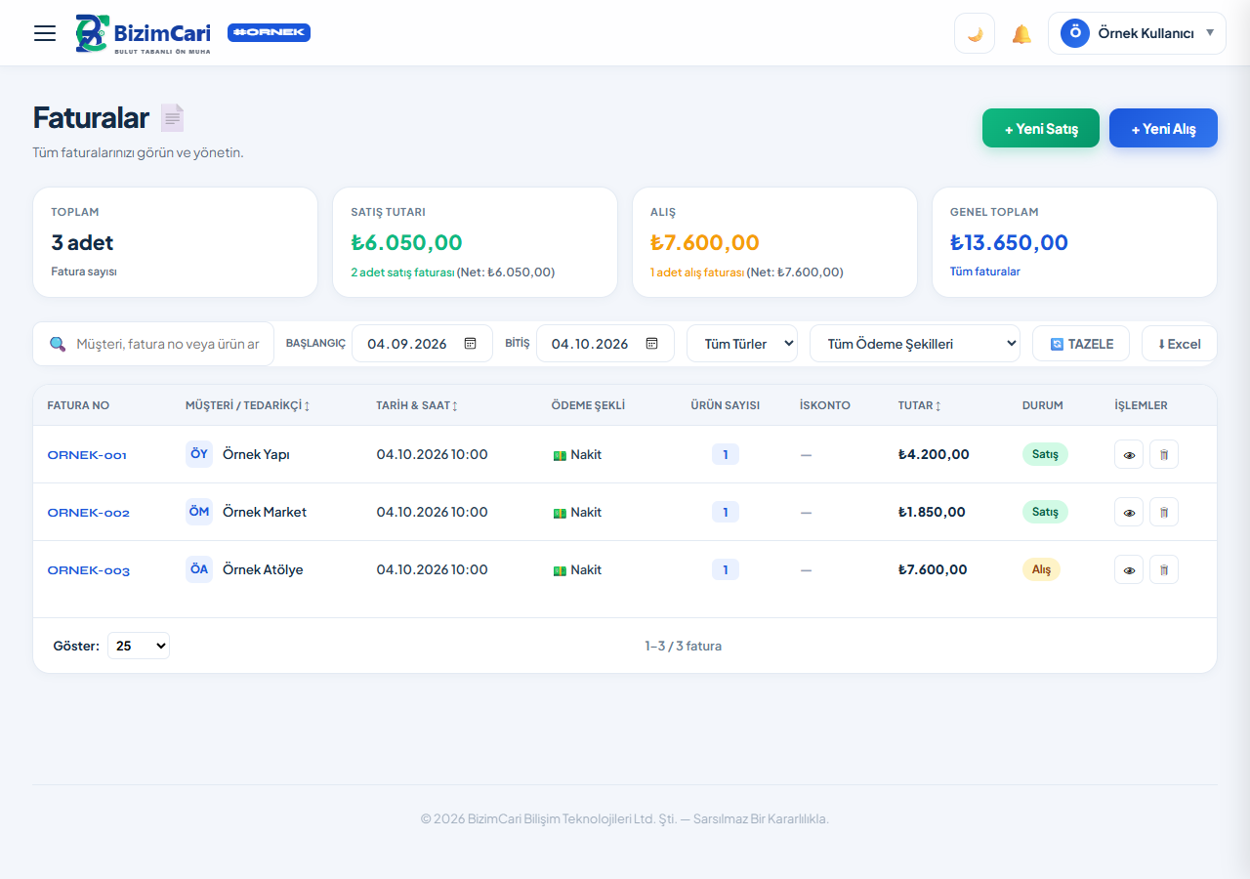Delete ORNEK-002 with the trash icon
Viewport: 1250px width, 879px height.
click(1164, 513)
